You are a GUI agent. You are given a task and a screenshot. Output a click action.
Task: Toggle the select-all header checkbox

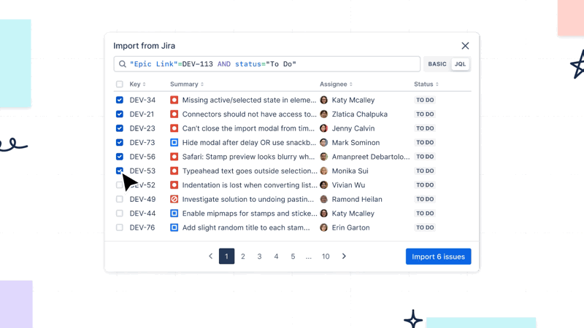[119, 84]
